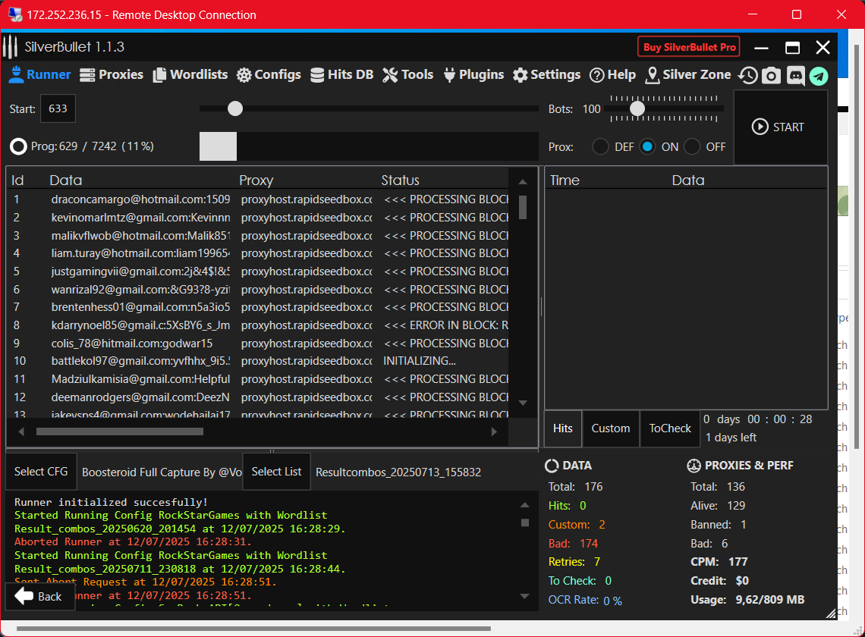Open the Plugins section
Viewport: 865px width, 637px height.
[x=473, y=74]
